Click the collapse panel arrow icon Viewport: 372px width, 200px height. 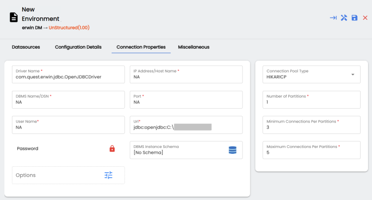pos(333,18)
